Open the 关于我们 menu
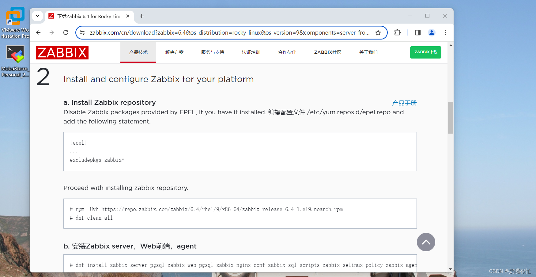Image resolution: width=536 pixels, height=277 pixels. (368, 52)
